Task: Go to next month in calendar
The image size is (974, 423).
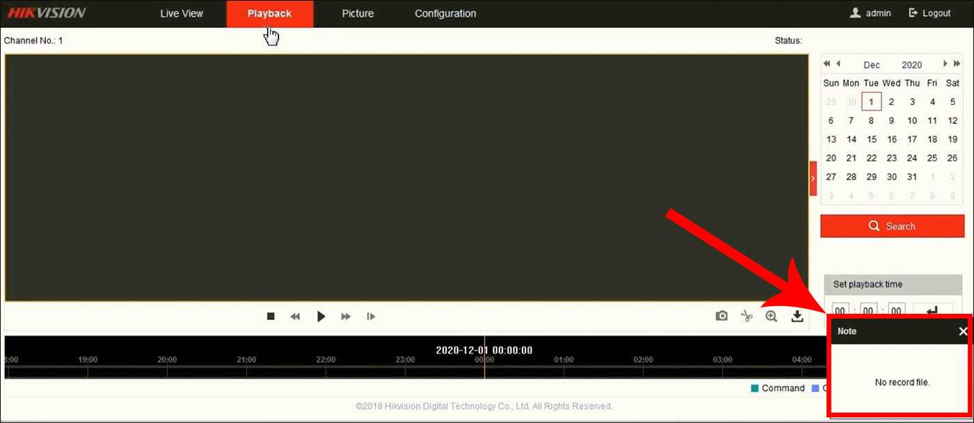Action: (x=945, y=64)
